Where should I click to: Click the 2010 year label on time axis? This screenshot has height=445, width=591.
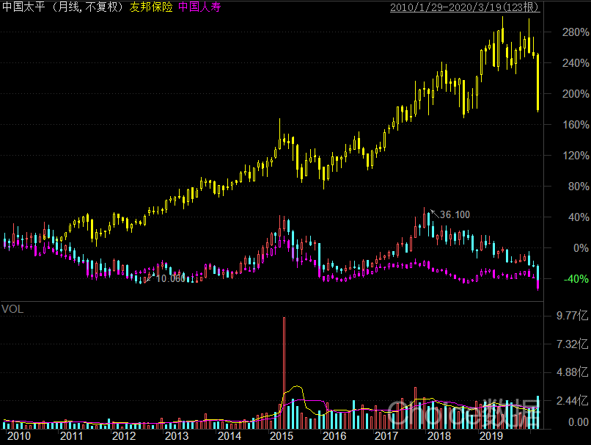pyautogui.click(x=19, y=436)
